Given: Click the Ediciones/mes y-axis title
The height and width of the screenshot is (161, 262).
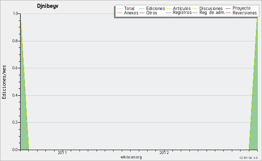Looking at the screenshot, I should point(4,82).
